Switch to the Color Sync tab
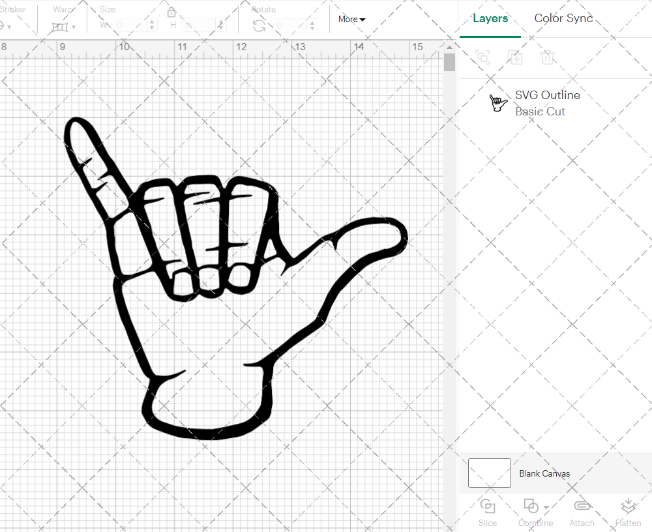The width and height of the screenshot is (652, 532). coord(563,18)
